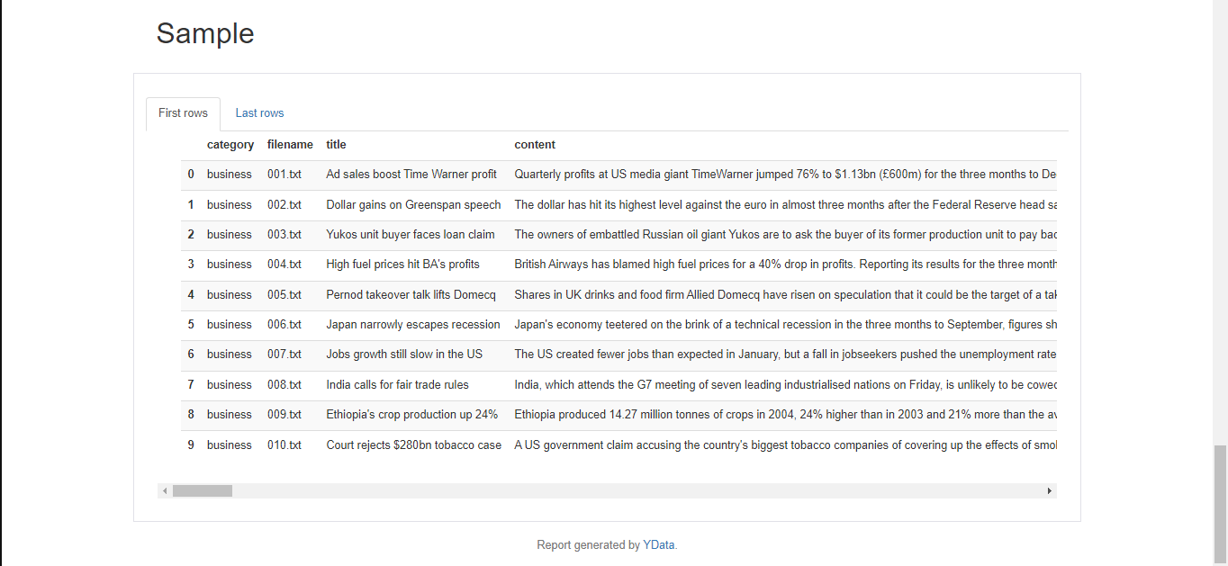Click filename cell 005.txt
Screen dimensions: 1228x566
(x=284, y=295)
